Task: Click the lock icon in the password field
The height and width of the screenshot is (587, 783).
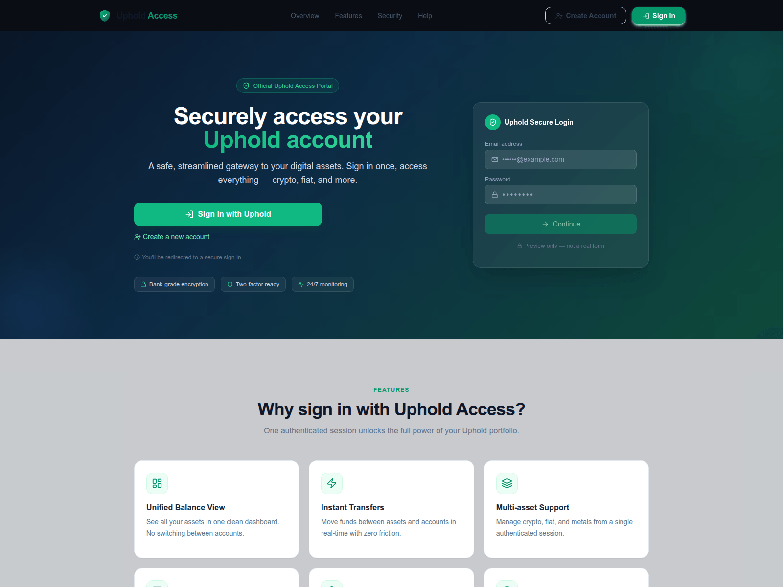Action: pyautogui.click(x=495, y=195)
